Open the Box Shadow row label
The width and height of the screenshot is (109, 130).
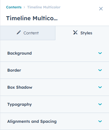click(x=20, y=87)
